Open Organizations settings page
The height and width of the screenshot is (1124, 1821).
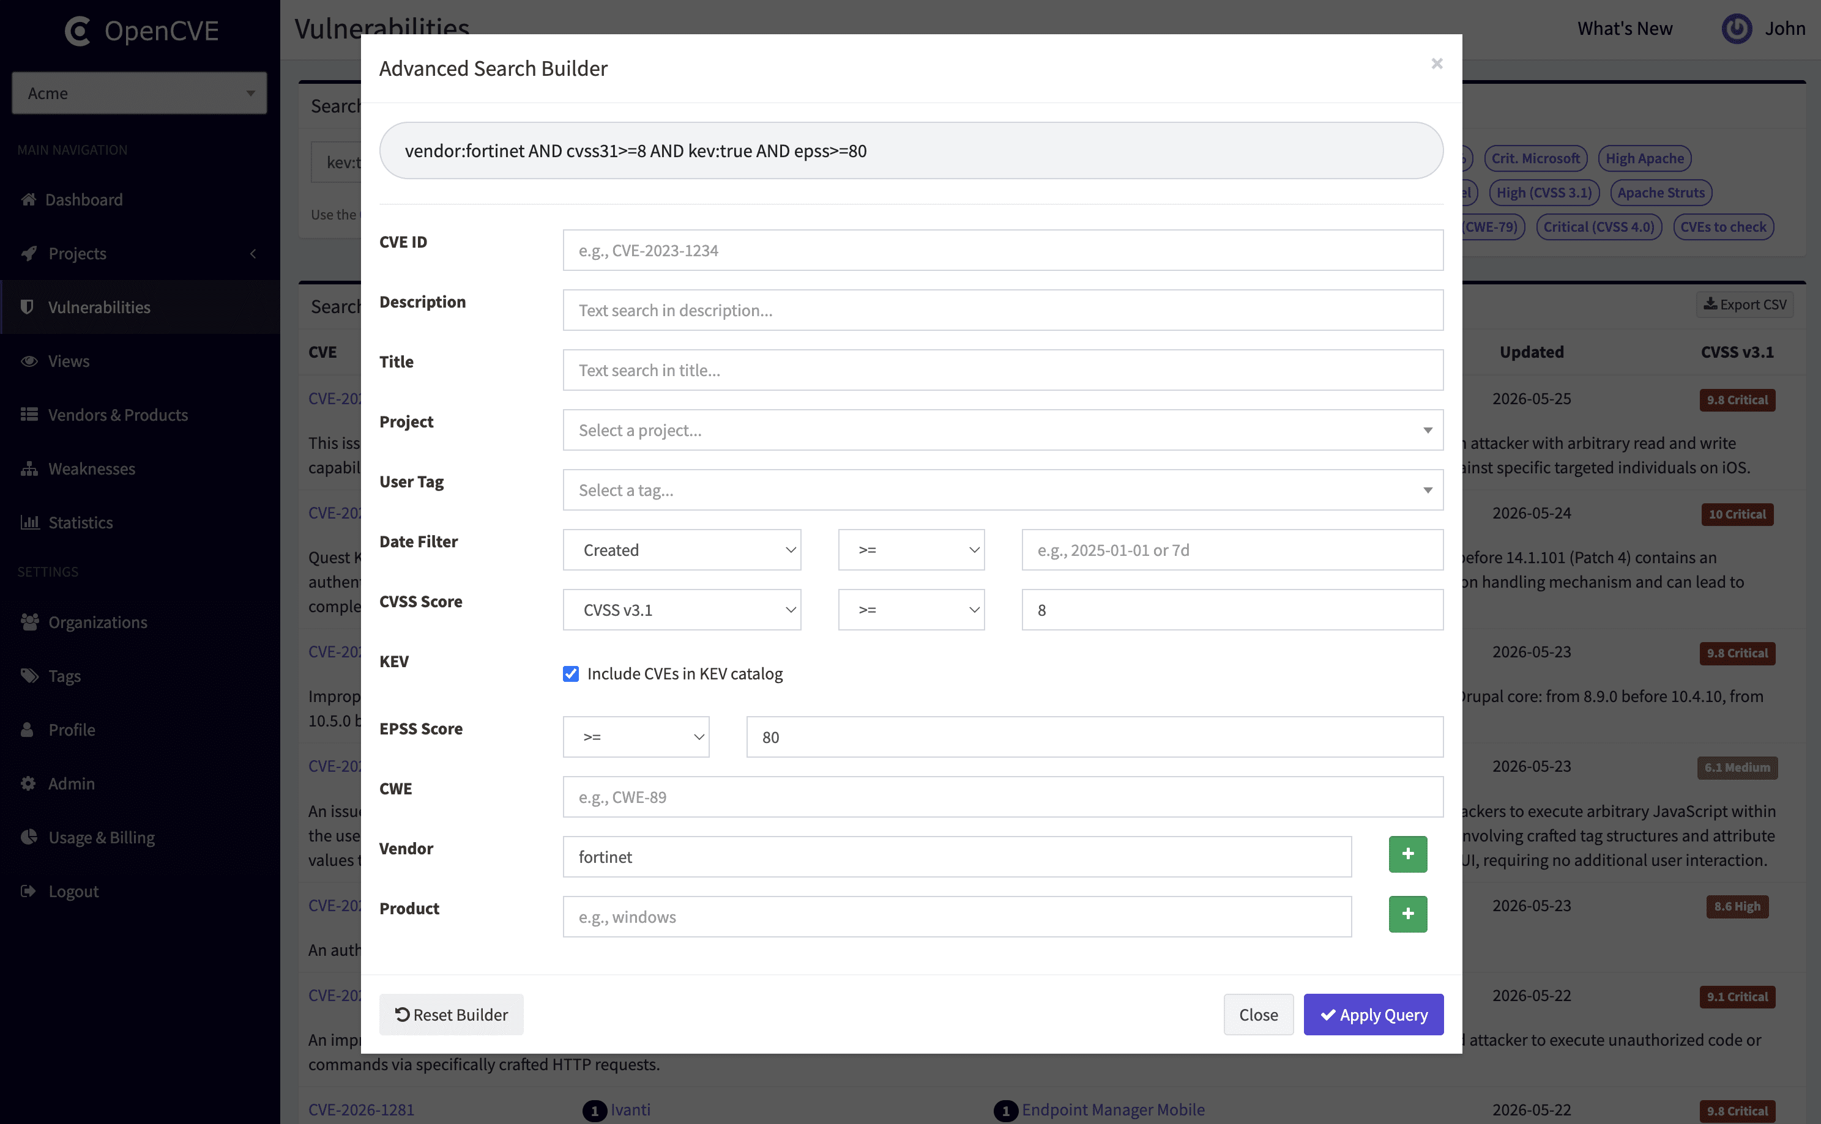click(x=140, y=621)
